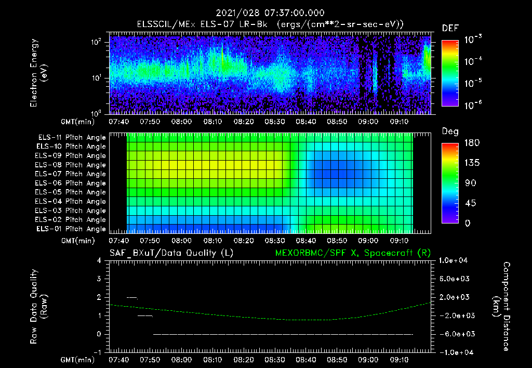Screen dimensions: 532x368
Task: Click the ELS-07 Pitch Angle row label
Action: point(71,174)
